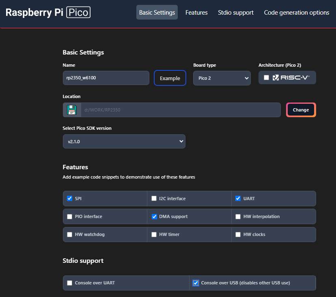336x297 pixels.
Task: Open the Pico SDK version dropdown
Action: click(x=124, y=142)
